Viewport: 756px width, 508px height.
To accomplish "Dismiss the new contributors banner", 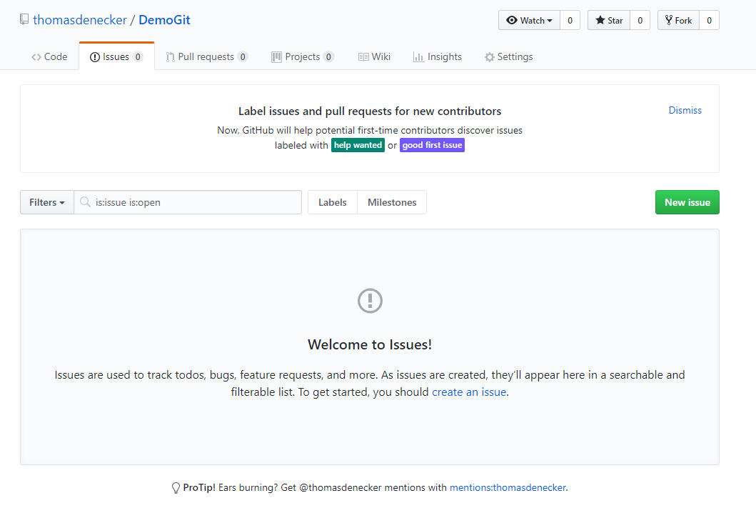I will pos(685,111).
